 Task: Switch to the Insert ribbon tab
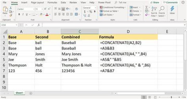click(x=24, y=2)
